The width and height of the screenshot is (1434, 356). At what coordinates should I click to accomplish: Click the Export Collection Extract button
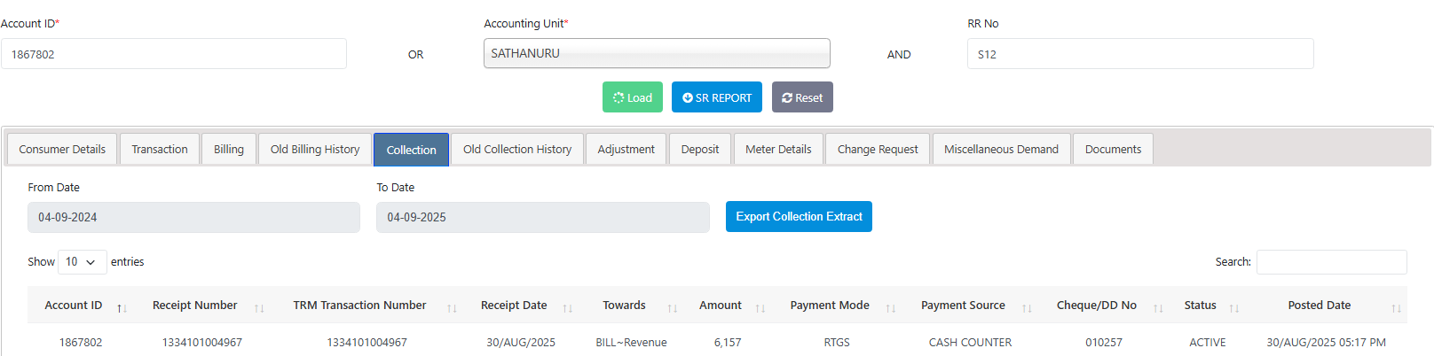[x=799, y=217]
